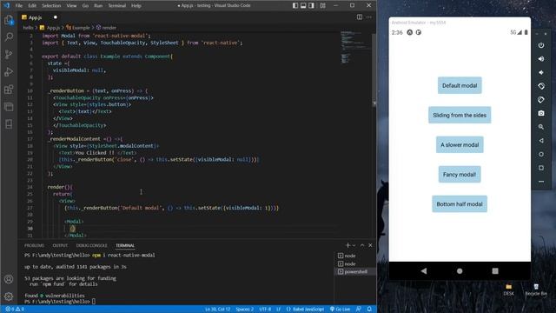Open Spaces: 2 indentation selector
Screen dimensions: 556x313
pyautogui.click(x=245, y=310)
